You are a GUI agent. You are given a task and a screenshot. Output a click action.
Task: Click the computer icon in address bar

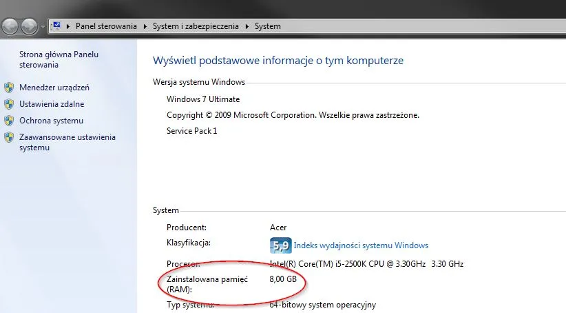pos(56,26)
